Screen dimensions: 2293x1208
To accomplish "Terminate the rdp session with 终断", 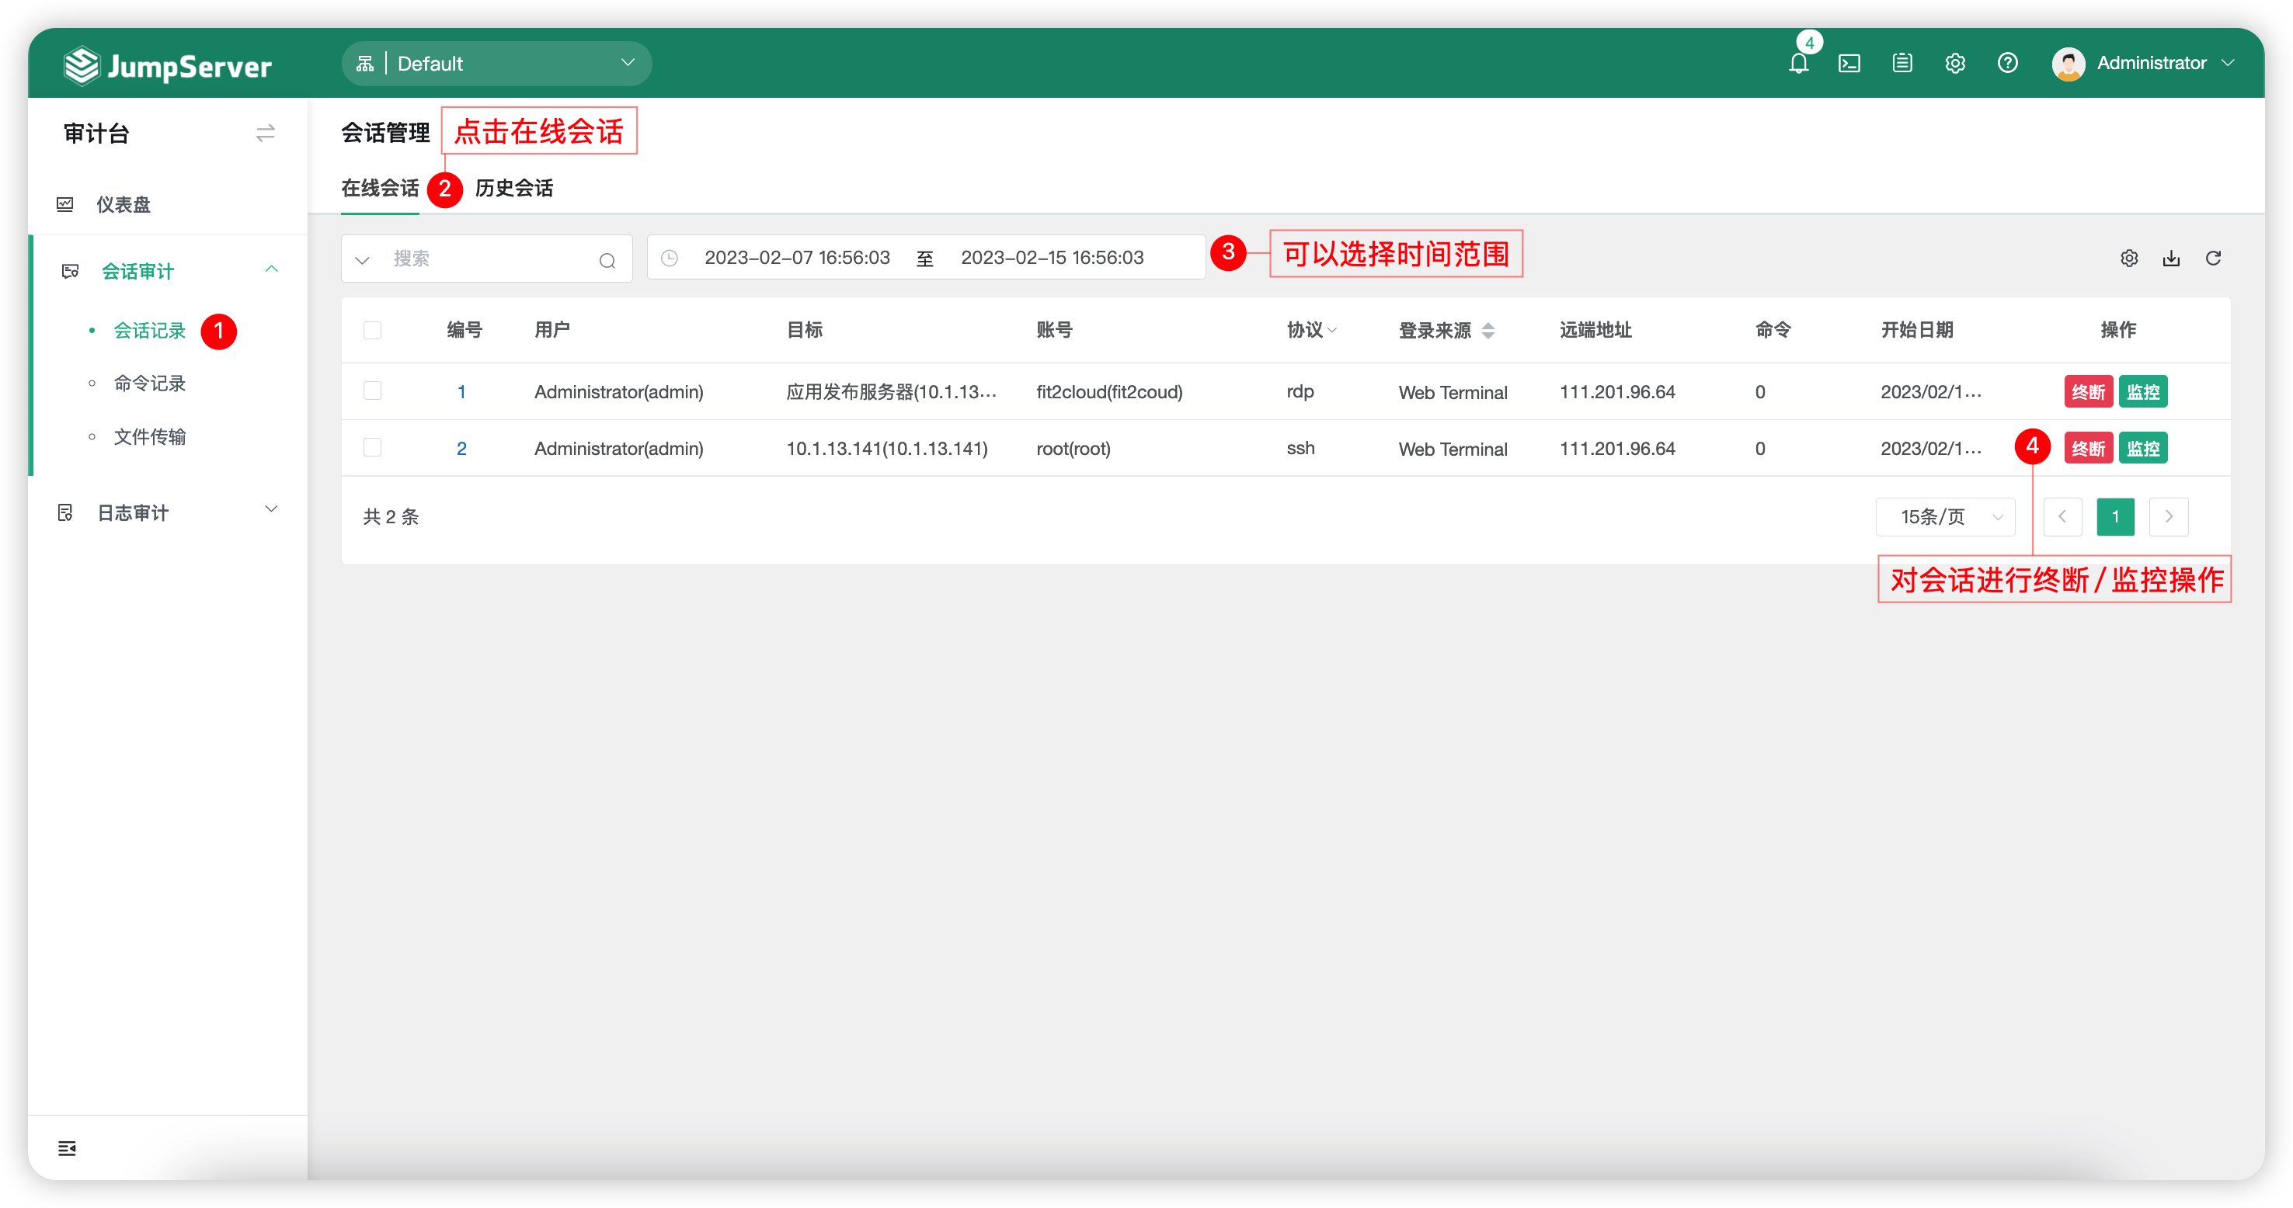I will pyautogui.click(x=2087, y=391).
